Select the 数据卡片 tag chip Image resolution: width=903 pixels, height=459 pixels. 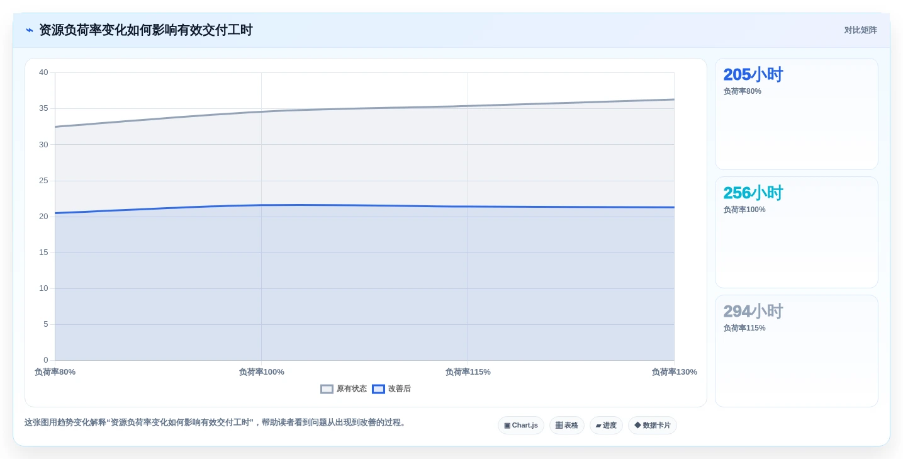pos(653,426)
